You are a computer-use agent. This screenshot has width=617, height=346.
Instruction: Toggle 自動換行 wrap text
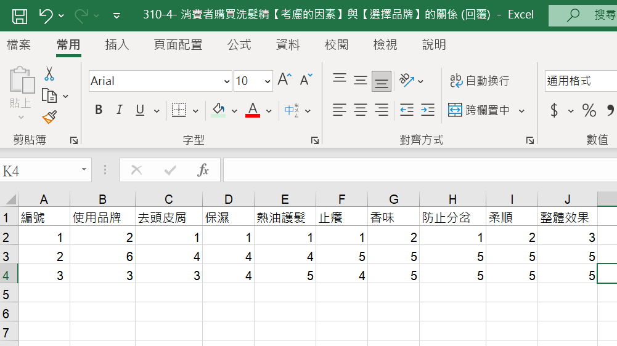click(x=480, y=81)
